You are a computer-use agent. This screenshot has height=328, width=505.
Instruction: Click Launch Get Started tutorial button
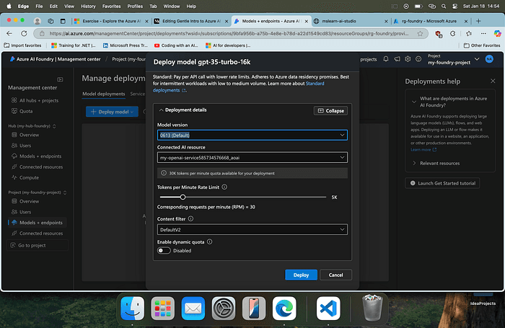coord(442,183)
